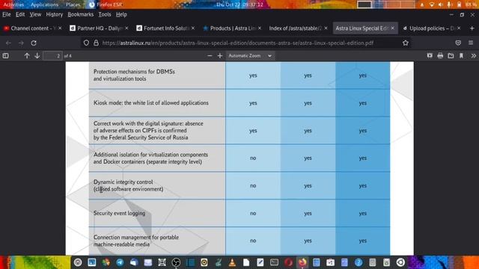Save page to Pocket
The width and height of the screenshot is (479, 269).
tap(458, 43)
